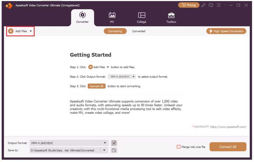Click the output format settings icon
The width and height of the screenshot is (254, 162).
click(x=114, y=143)
